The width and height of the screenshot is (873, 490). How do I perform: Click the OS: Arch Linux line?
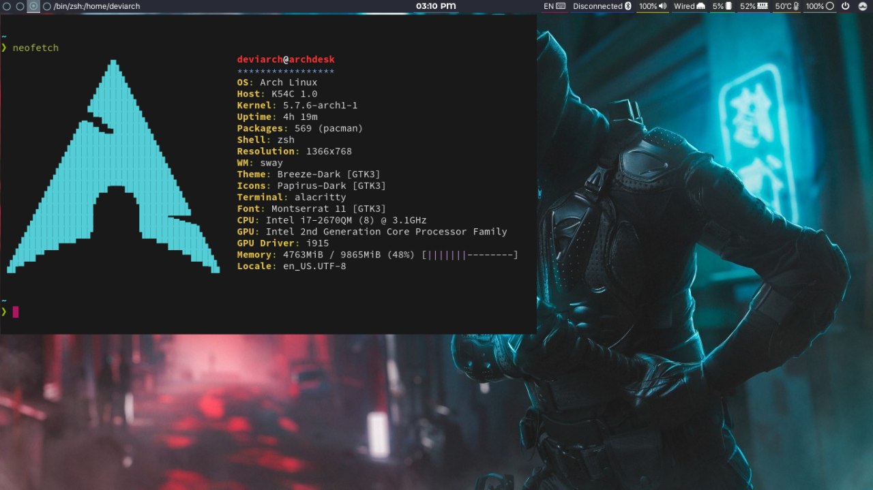click(x=277, y=82)
